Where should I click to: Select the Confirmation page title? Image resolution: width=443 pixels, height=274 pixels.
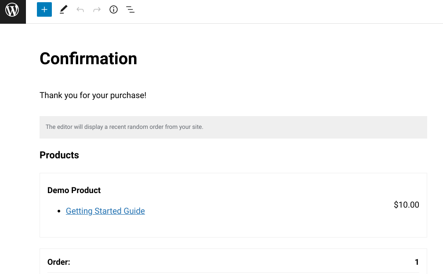pos(88,58)
